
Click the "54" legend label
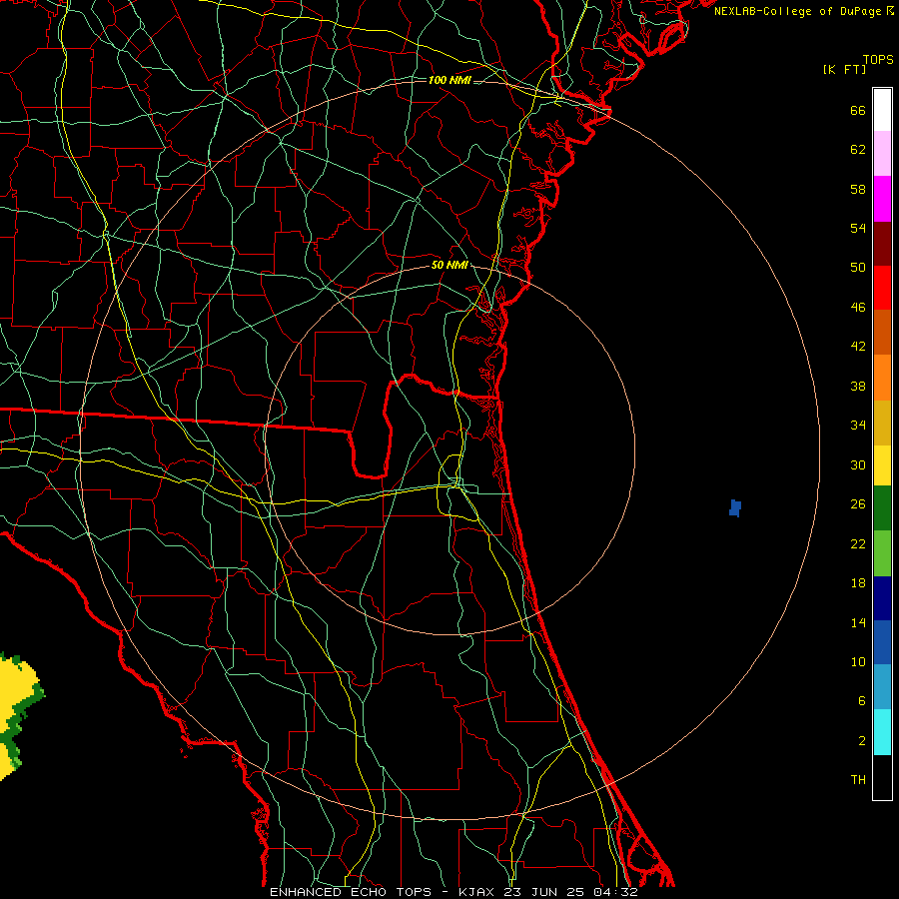pyautogui.click(x=858, y=228)
